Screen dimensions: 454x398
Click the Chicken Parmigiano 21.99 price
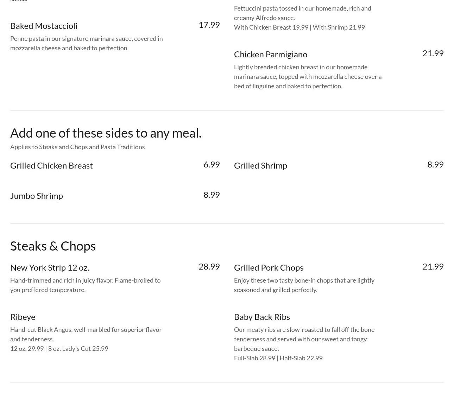pos(433,53)
